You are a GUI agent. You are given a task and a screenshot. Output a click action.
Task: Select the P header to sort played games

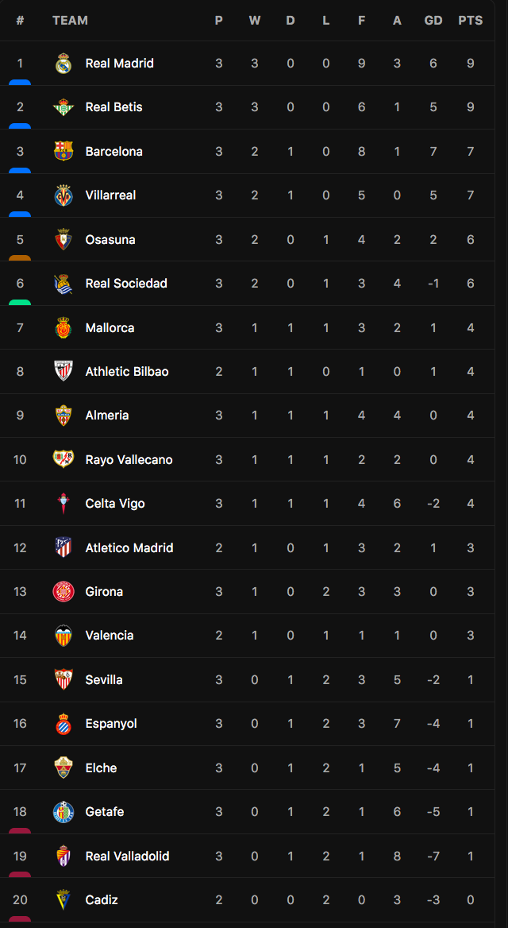pos(219,21)
